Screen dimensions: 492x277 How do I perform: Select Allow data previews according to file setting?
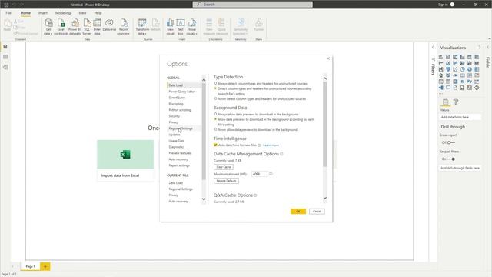tap(215, 119)
